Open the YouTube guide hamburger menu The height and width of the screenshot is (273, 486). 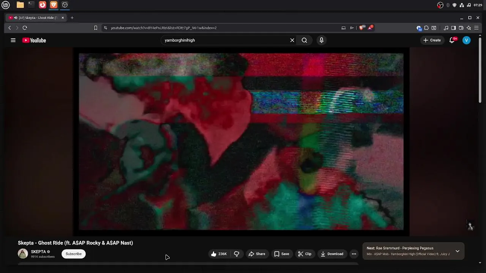(x=13, y=40)
